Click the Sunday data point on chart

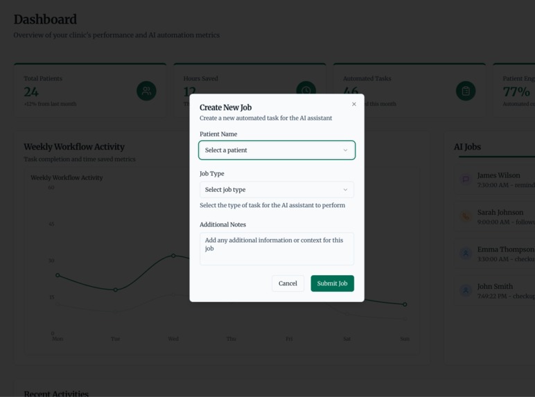(x=405, y=304)
